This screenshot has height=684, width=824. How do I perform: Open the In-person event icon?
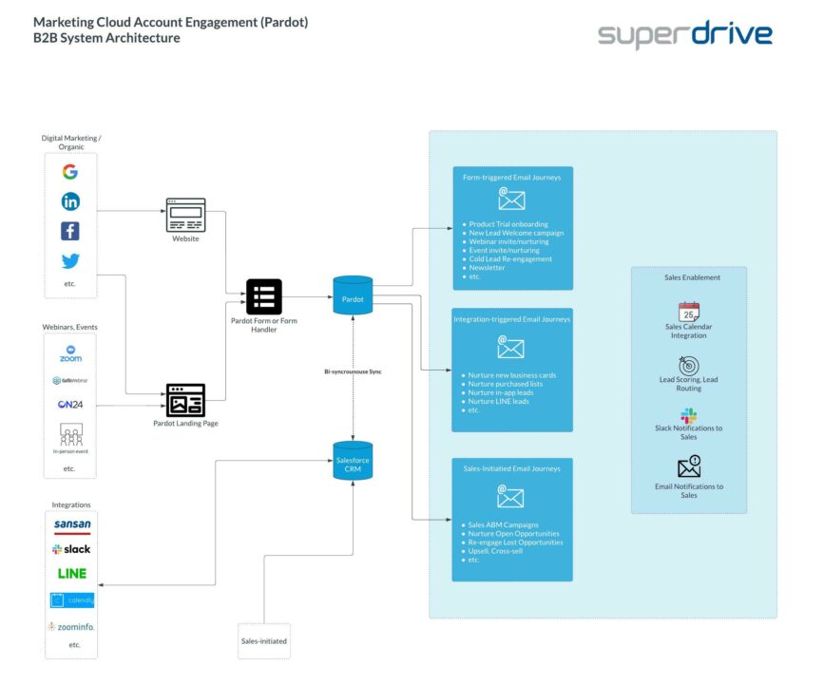(70, 435)
